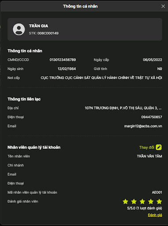Click the third rating star
This screenshot has width=168, height=226.
point(142,201)
